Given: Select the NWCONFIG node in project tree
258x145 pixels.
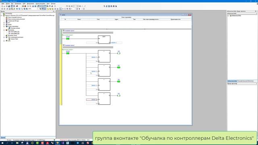Looking at the screenshot, I should coord(8,13).
